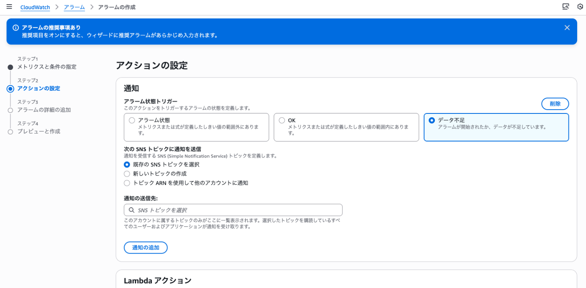
Task: Click the 通知 section heading
Action: tap(131, 88)
